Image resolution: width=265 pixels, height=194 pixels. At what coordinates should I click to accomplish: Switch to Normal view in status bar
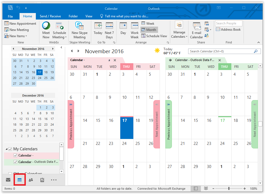coord(196,188)
